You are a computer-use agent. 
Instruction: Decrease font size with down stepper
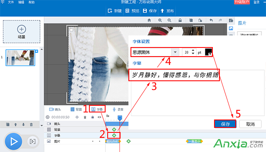193,54
